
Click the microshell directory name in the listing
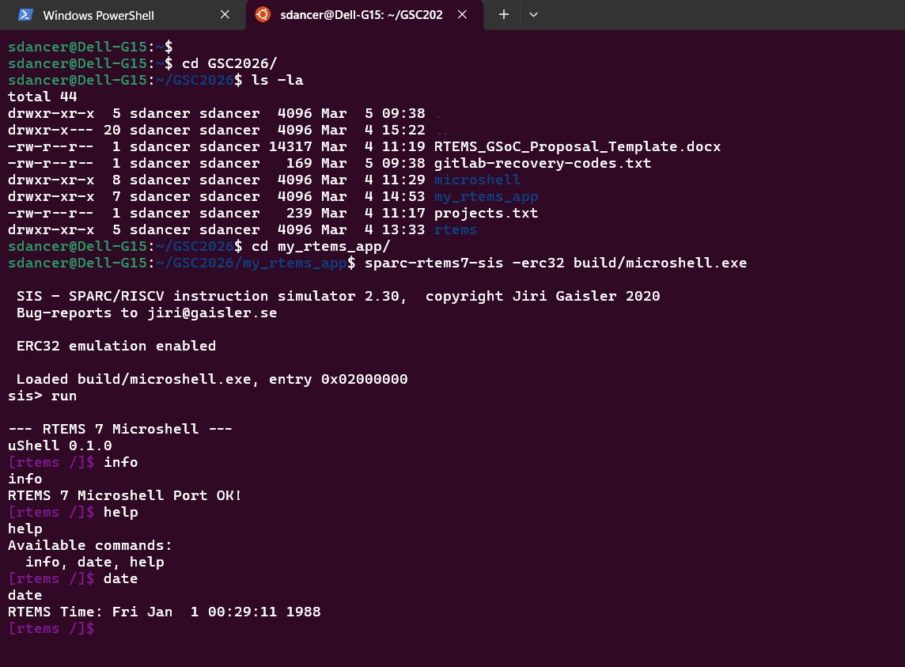[477, 180]
